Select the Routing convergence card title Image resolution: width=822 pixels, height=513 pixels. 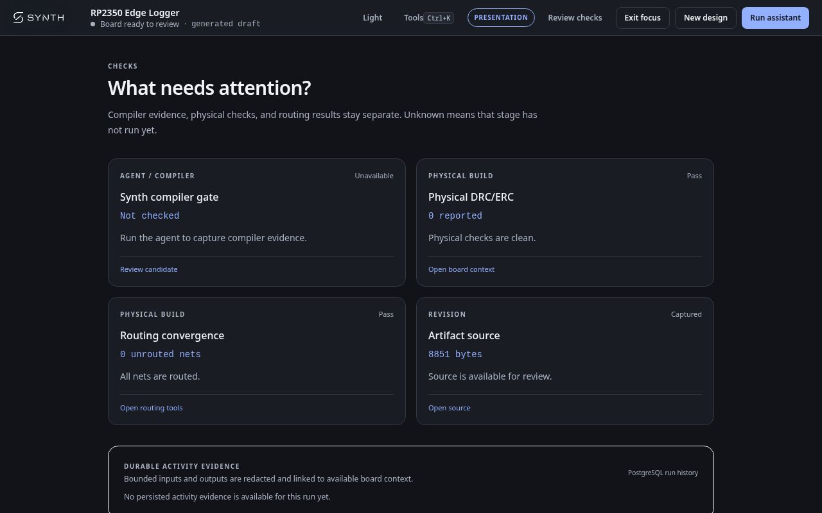pyautogui.click(x=172, y=335)
